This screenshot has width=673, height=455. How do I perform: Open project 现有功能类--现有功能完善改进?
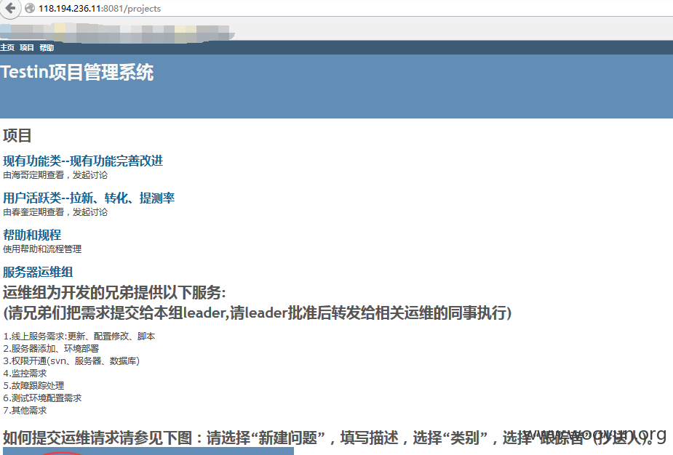pos(83,161)
